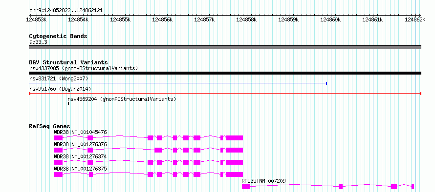Click the blue end cap of nsv831721
This screenshot has width=435, height=192.
[326, 83]
